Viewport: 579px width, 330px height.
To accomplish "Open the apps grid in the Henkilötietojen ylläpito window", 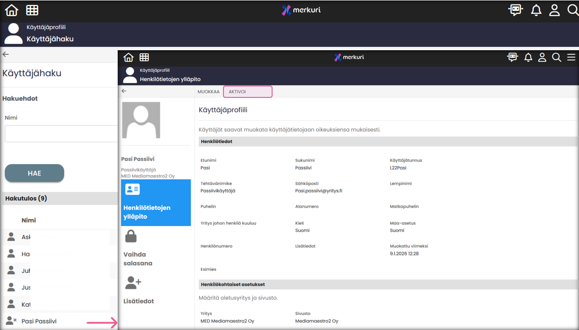I will point(144,58).
